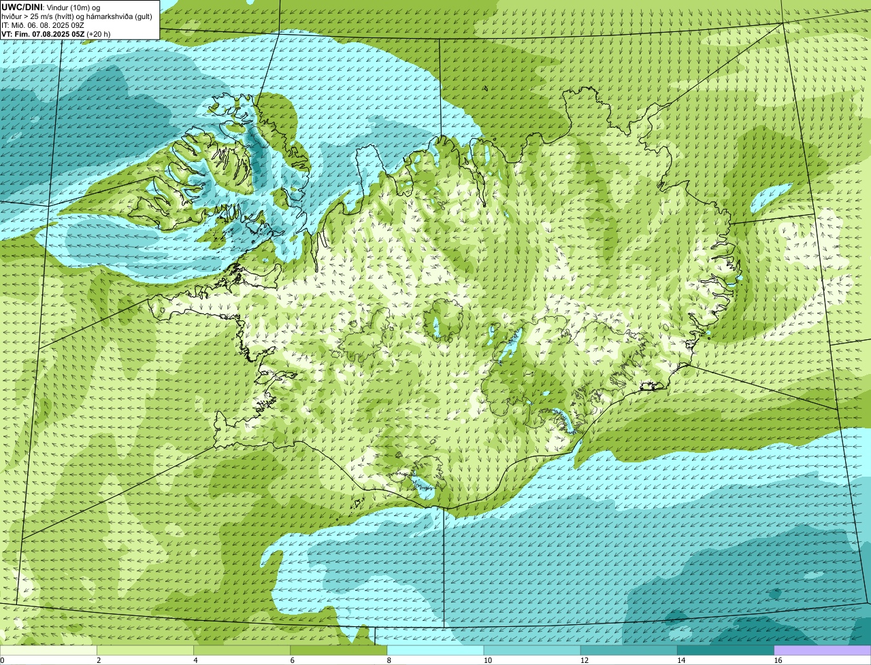Click the 'hviður > 25 m/s (hvítt)' description line

(x=77, y=16)
